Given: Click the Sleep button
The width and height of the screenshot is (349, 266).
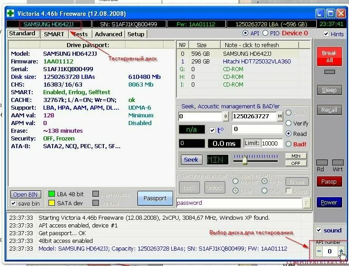Looking at the screenshot, I should pyautogui.click(x=329, y=90).
